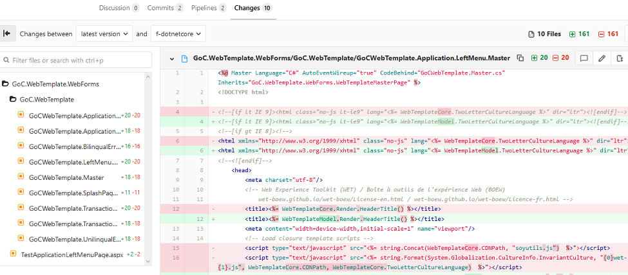The width and height of the screenshot is (628, 275).
Task: Click the file icon beside '10 Files'
Action: [x=531, y=34]
